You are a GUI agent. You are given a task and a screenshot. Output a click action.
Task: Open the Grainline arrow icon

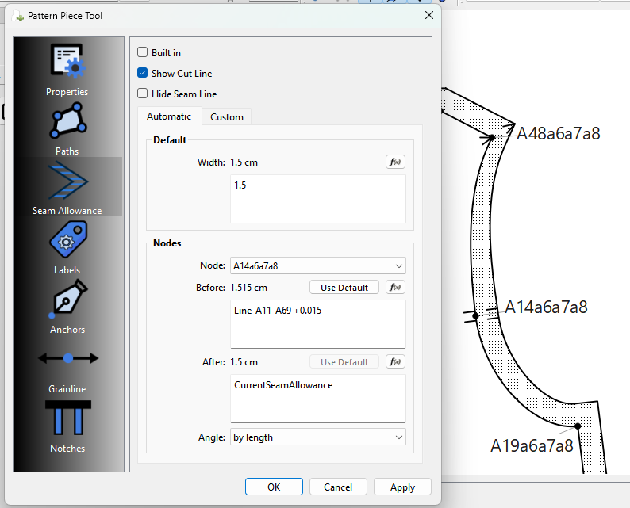[x=67, y=359]
